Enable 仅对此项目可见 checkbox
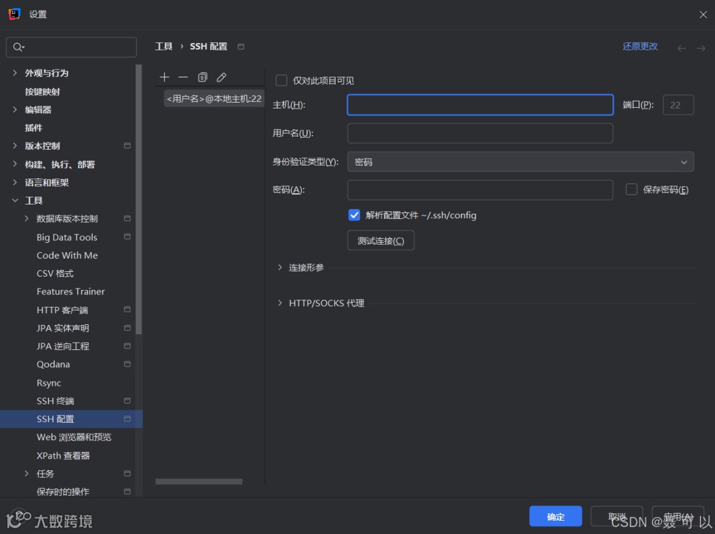The height and width of the screenshot is (534, 715). [x=281, y=81]
